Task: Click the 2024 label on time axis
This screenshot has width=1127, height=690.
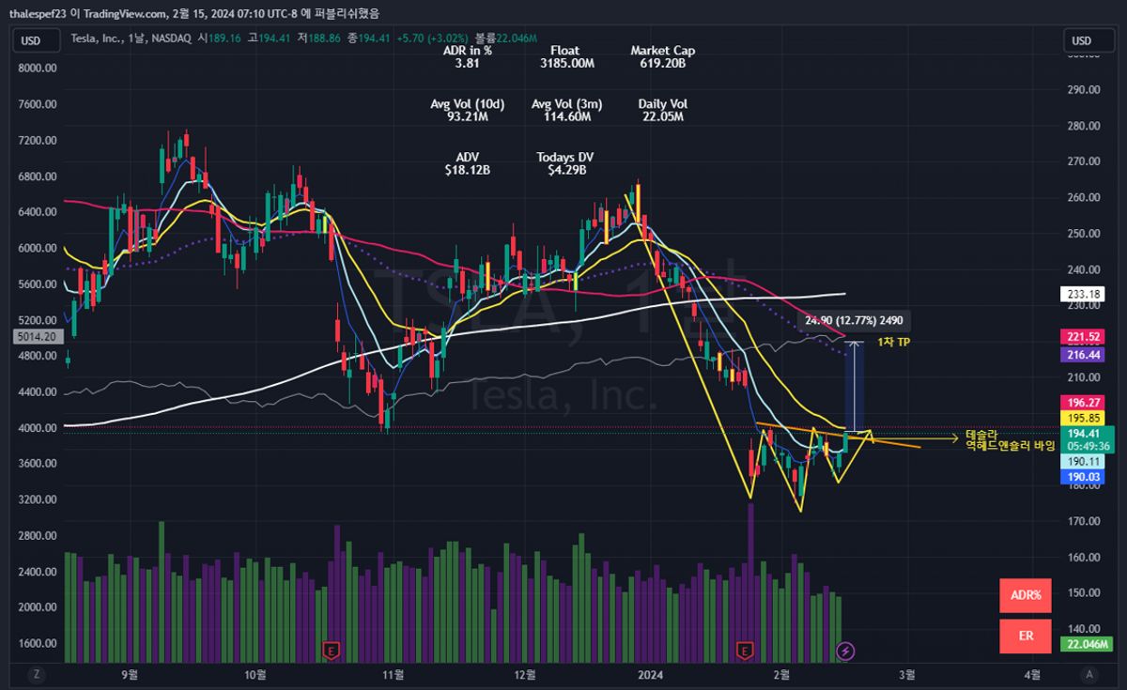Action: pyautogui.click(x=649, y=673)
